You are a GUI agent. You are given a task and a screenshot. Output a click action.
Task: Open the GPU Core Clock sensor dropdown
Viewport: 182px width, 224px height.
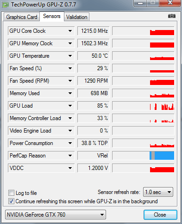click(70, 31)
